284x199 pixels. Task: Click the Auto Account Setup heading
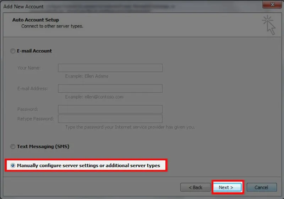pos(35,20)
